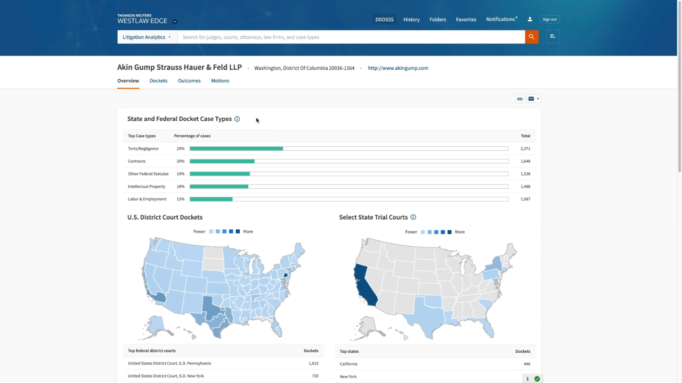The width and height of the screenshot is (682, 383).
Task: Click the green checkmark status icon
Action: pos(537,379)
